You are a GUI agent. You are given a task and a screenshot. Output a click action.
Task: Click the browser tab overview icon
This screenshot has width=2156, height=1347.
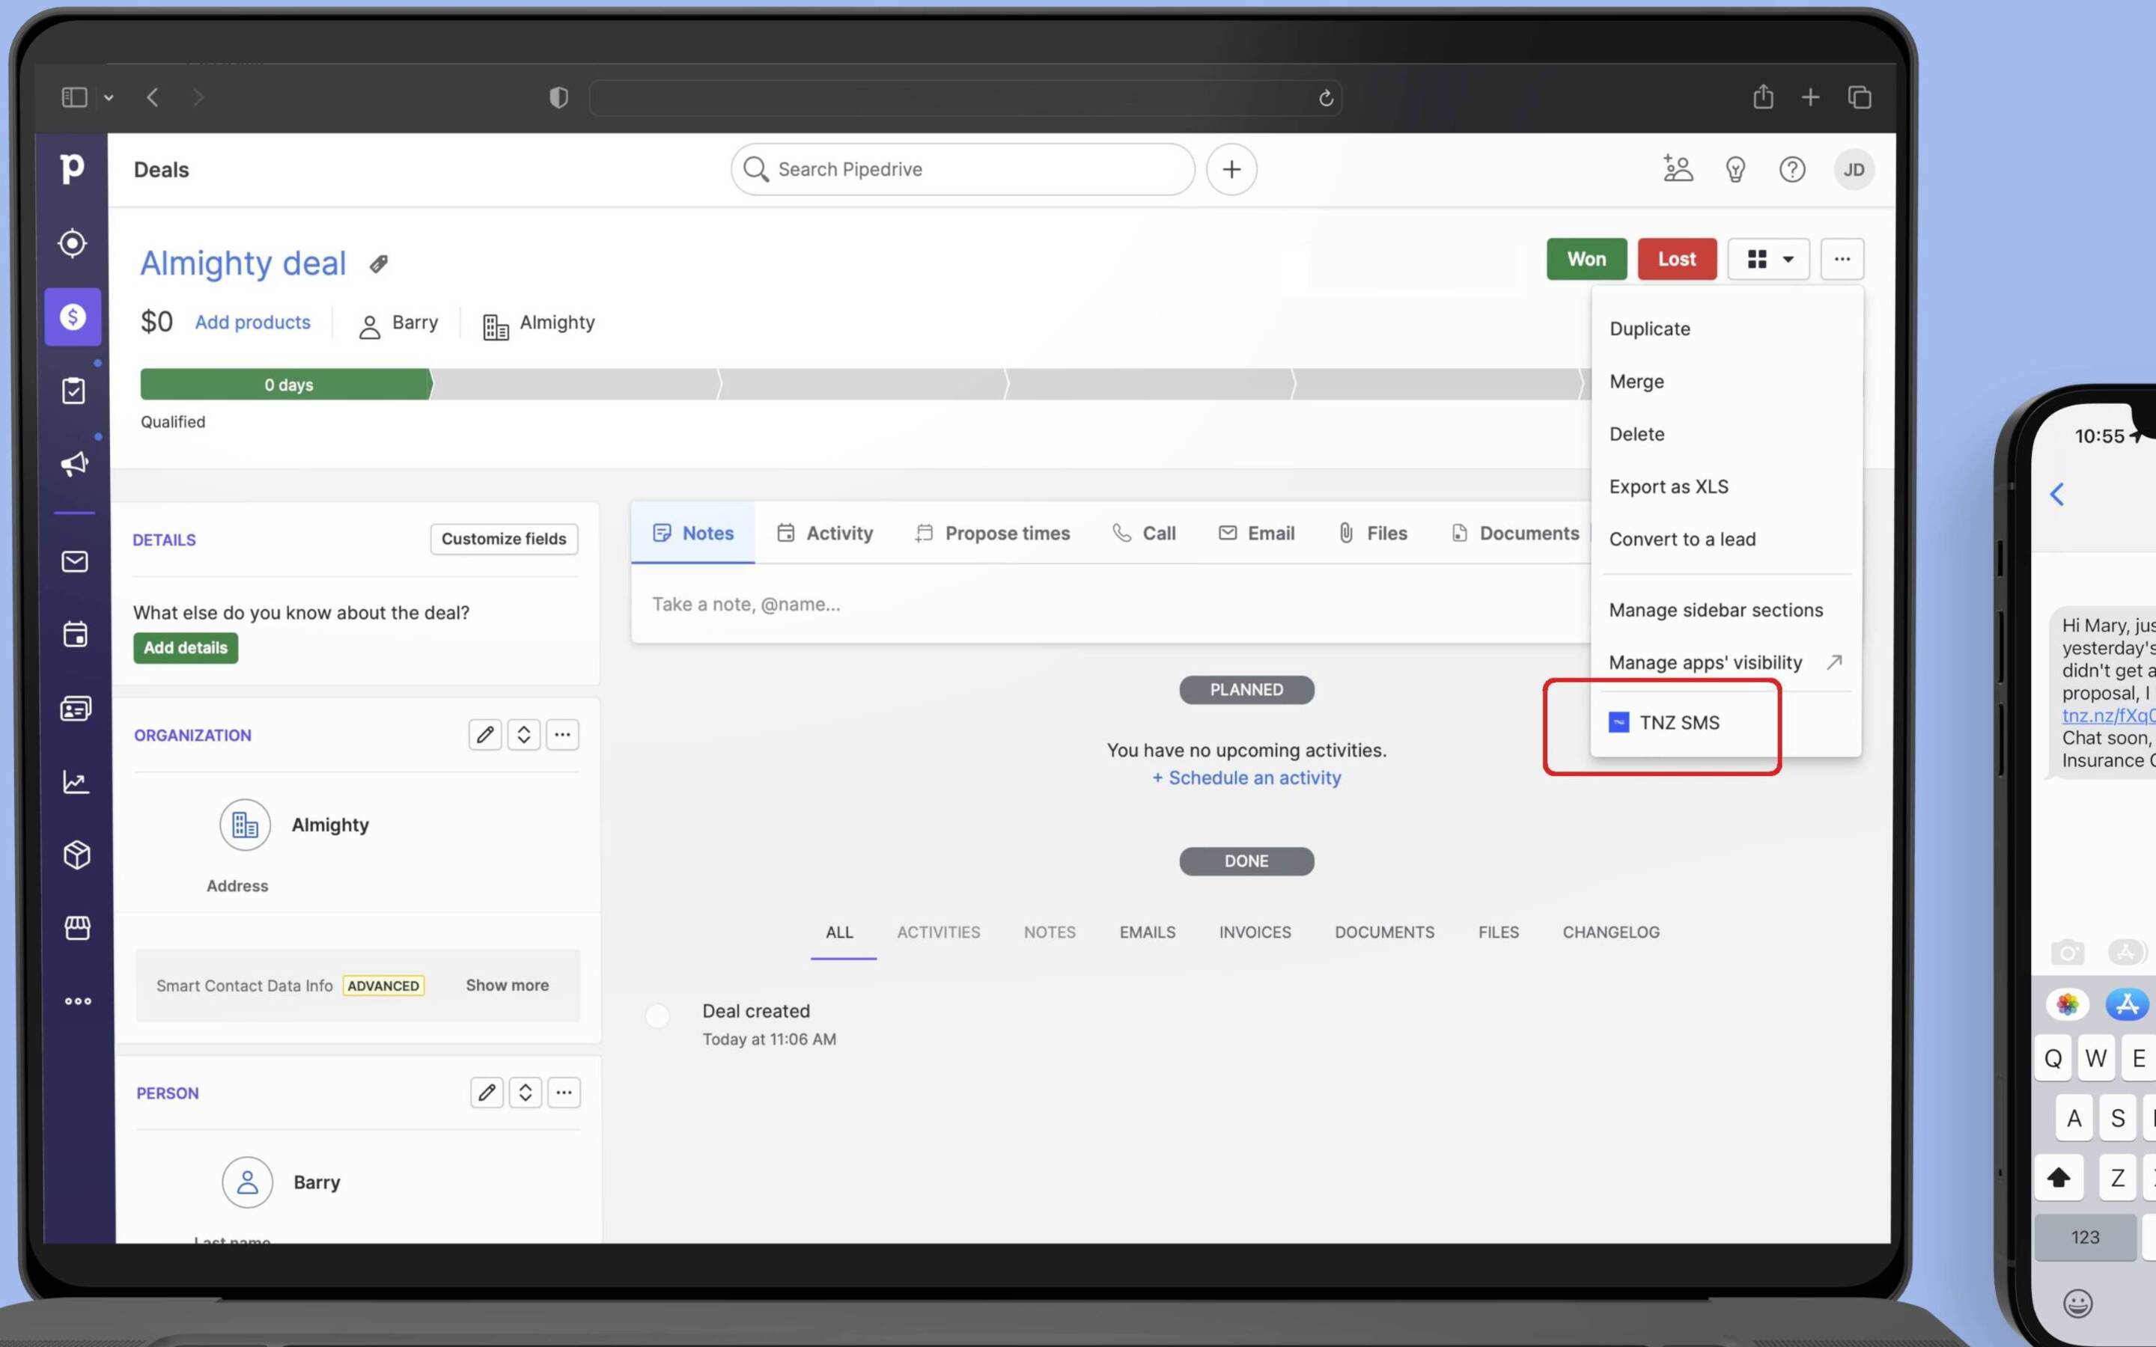1860,97
